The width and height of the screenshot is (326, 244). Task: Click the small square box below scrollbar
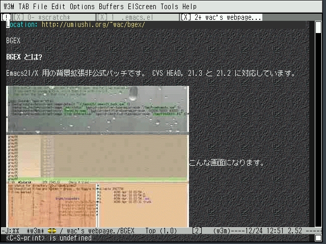pos(318,238)
